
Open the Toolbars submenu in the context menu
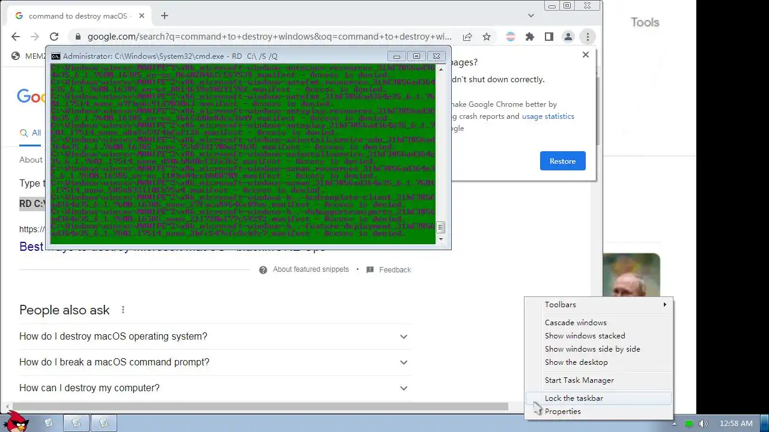(599, 305)
